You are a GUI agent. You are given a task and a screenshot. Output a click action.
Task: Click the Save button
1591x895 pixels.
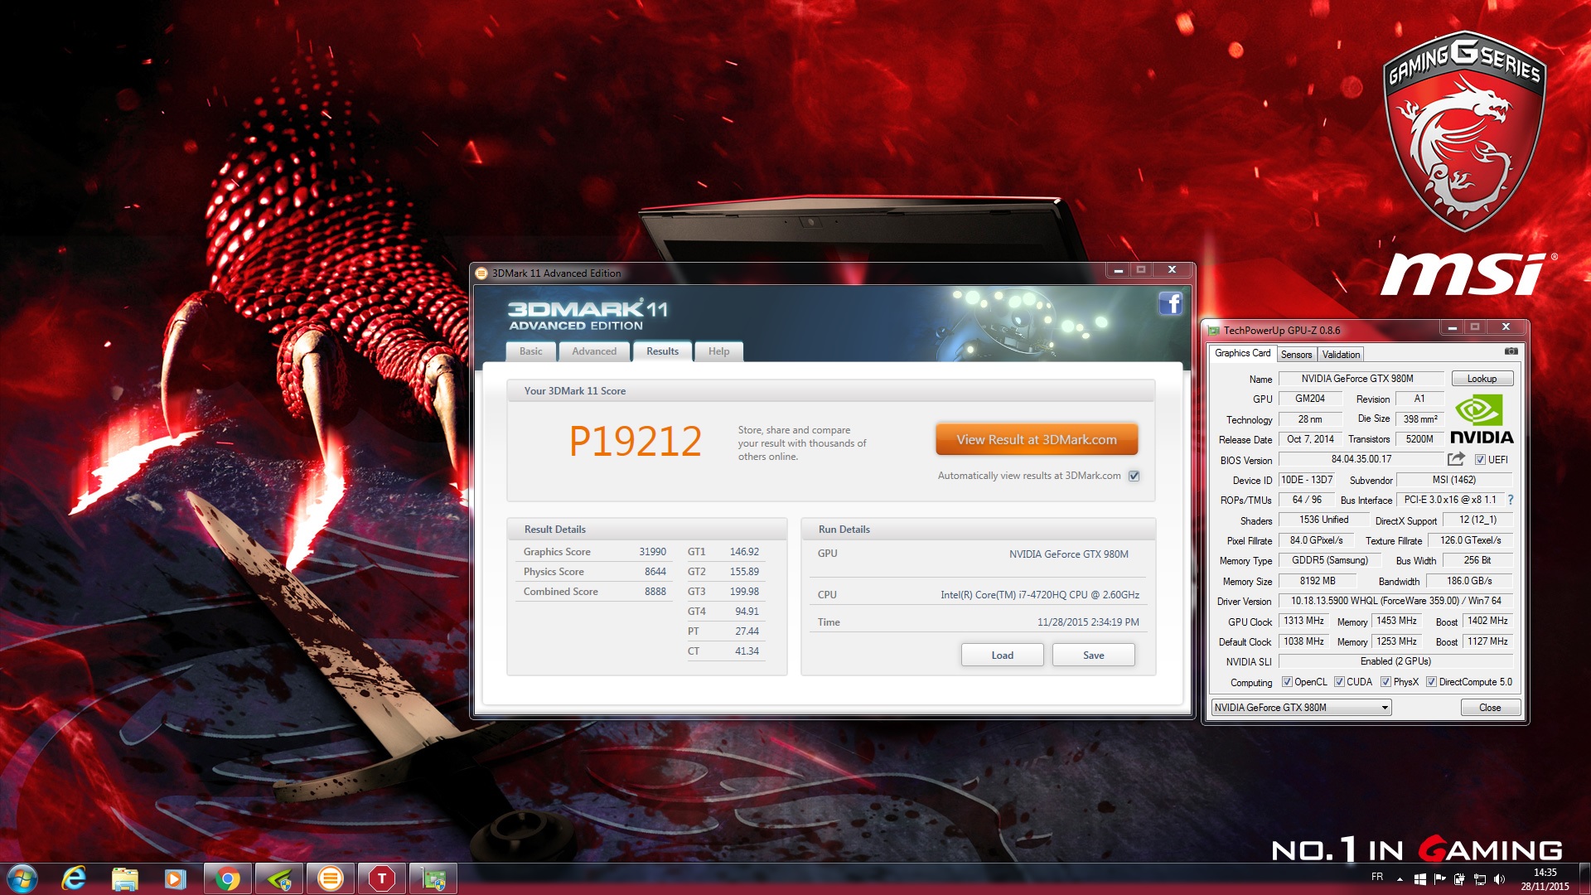pyautogui.click(x=1094, y=656)
